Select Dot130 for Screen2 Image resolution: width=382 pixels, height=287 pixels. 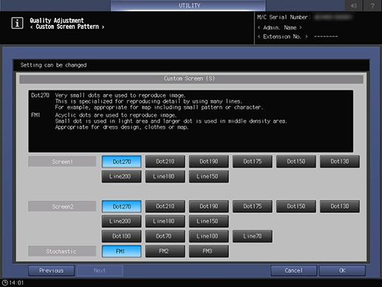pos(340,206)
